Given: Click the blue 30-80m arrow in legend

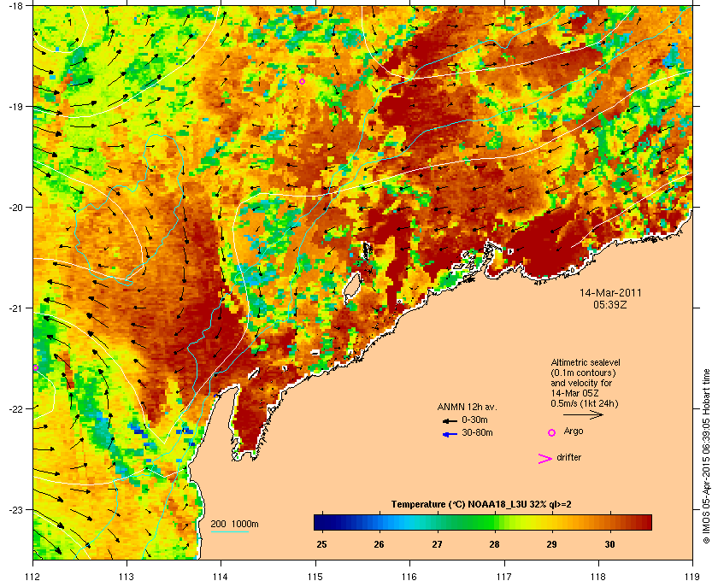Looking at the screenshot, I should [450, 434].
